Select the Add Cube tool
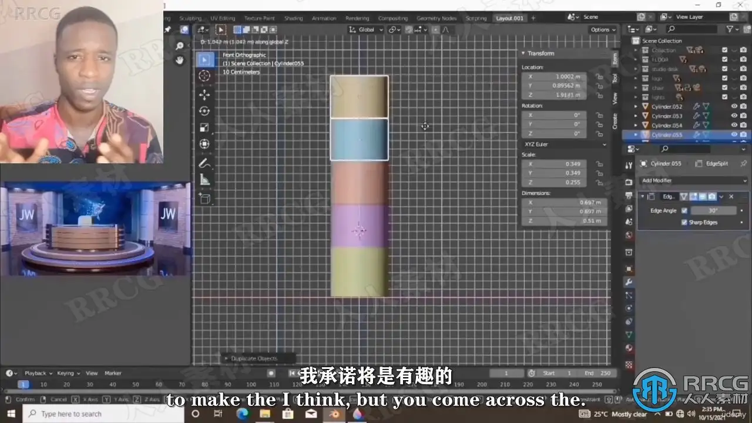The height and width of the screenshot is (423, 752). coord(204,199)
